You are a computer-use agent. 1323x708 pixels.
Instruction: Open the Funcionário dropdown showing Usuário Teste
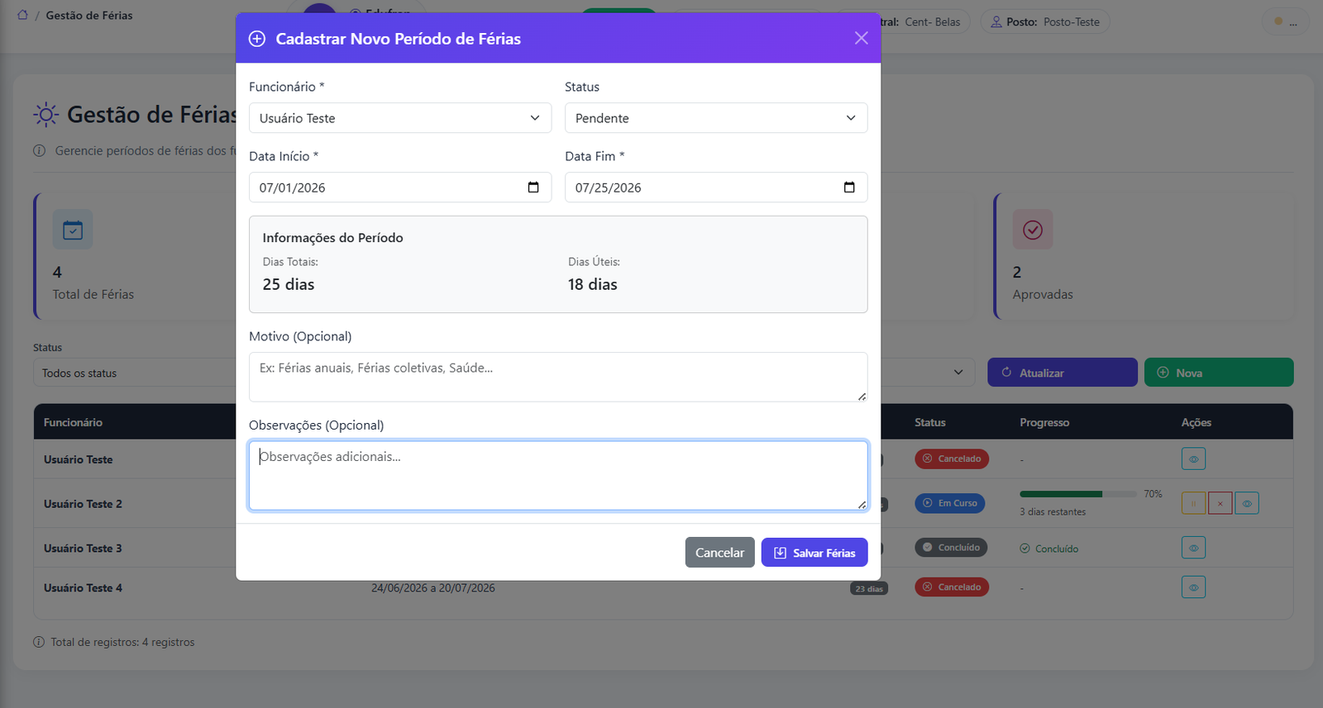pos(400,118)
